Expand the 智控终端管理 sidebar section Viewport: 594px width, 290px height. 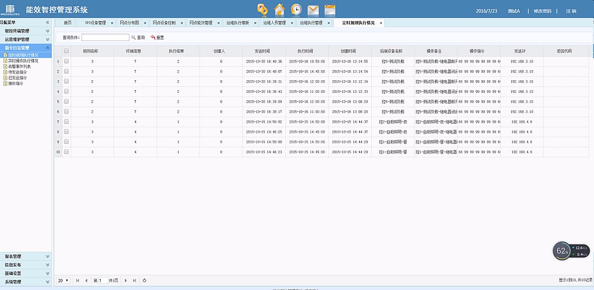point(25,31)
